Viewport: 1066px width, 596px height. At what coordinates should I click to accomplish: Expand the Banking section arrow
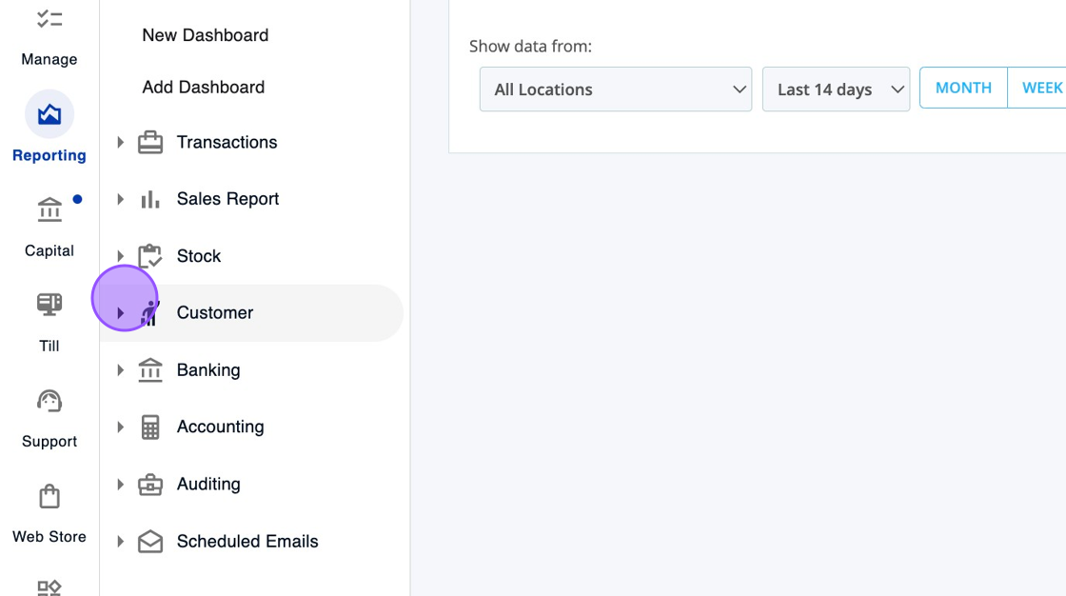[121, 370]
